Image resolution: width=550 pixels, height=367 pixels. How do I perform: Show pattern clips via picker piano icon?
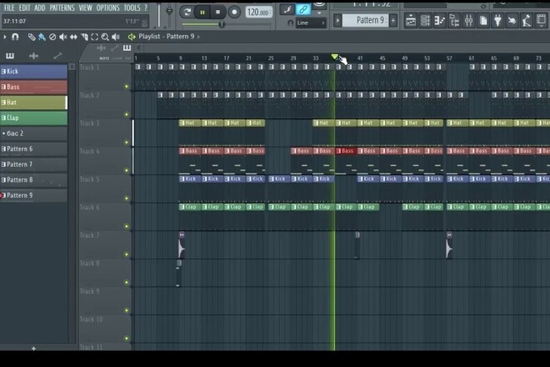click(x=10, y=56)
